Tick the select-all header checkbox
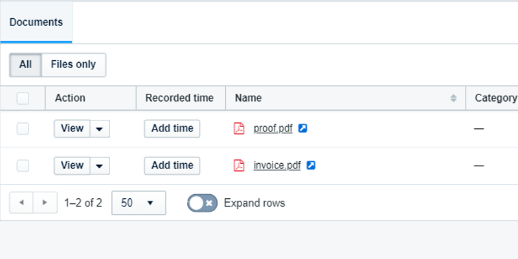Image resolution: width=518 pixels, height=259 pixels. 23,98
